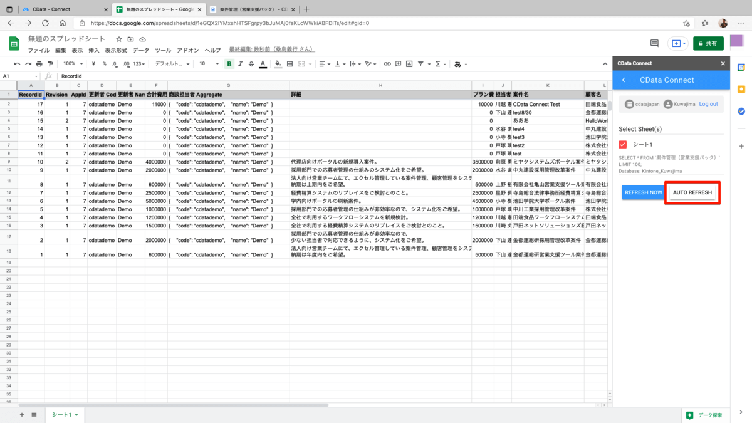Viewport: 752px width, 423px height.
Task: Open the text wrapping dropdown
Action: point(355,64)
